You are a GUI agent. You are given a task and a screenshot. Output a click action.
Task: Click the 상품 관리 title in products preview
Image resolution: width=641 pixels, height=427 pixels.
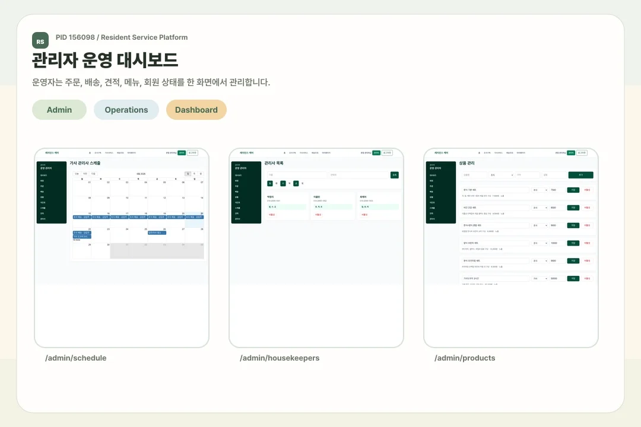tap(467, 163)
